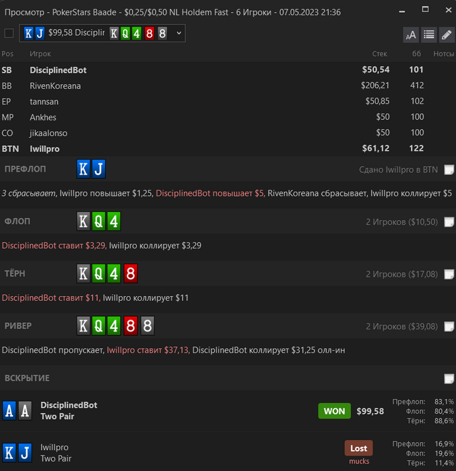Select the jikaalonso player row
The height and width of the screenshot is (471, 456).
click(228, 133)
